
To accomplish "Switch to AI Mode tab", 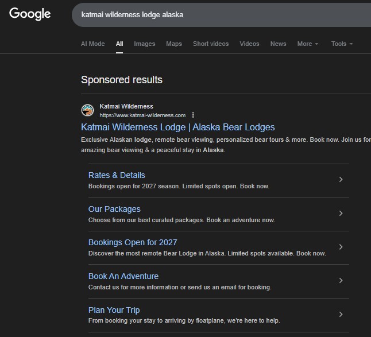I will click(x=93, y=44).
